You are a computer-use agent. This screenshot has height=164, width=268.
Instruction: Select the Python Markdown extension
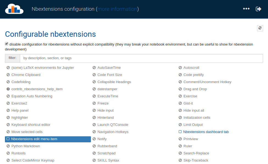click(26, 146)
